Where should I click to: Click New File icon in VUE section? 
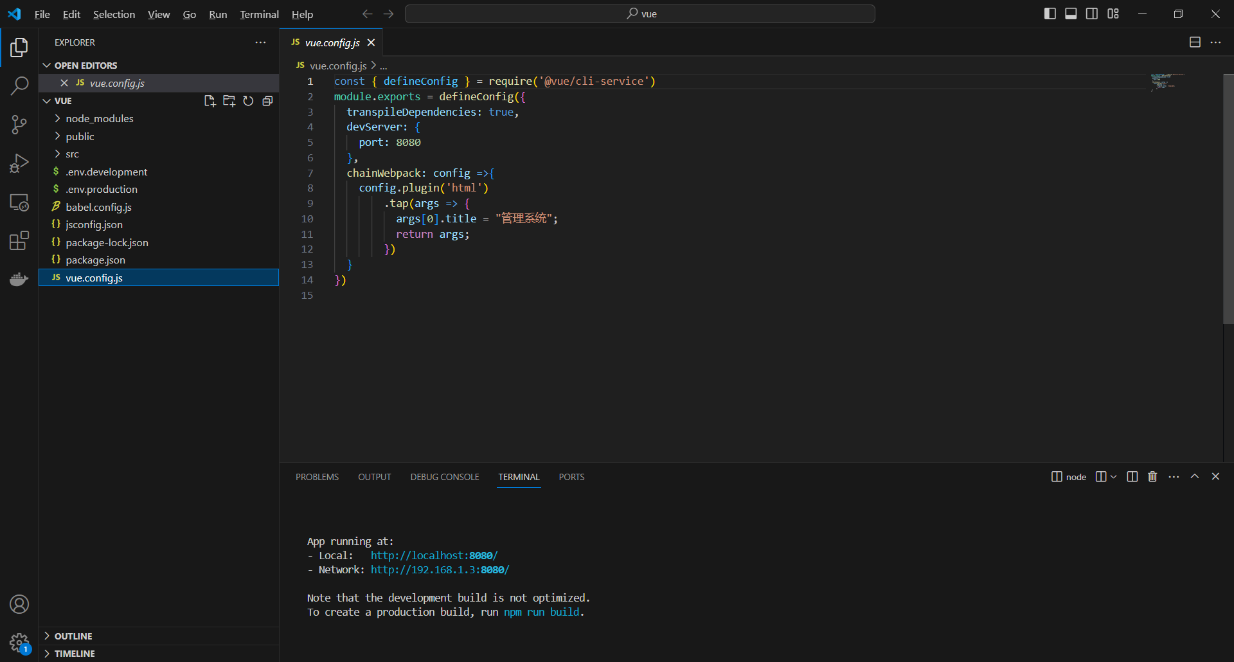(210, 101)
